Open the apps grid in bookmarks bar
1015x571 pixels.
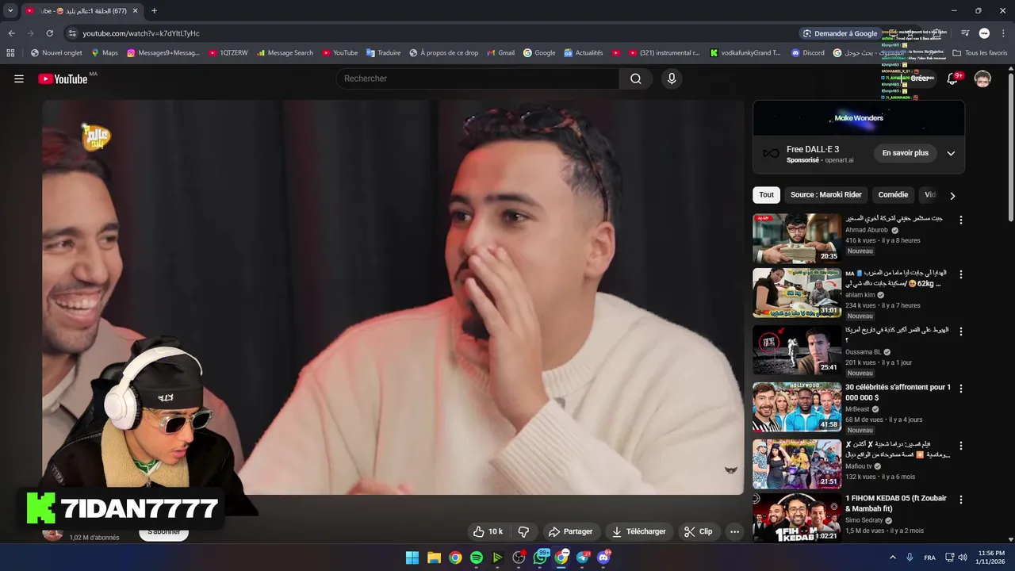[x=10, y=53]
